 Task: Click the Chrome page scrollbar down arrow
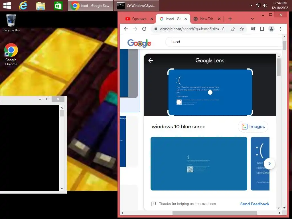coord(284,208)
